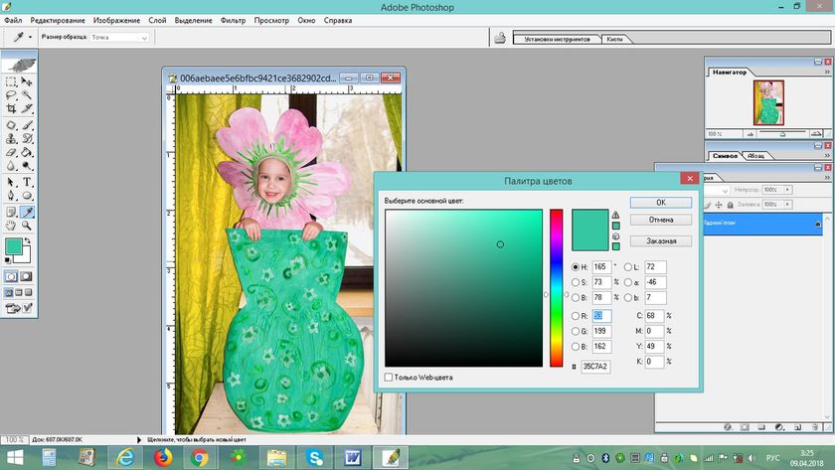The width and height of the screenshot is (835, 470).
Task: Enable the Только Web-цвета checkbox
Action: click(389, 377)
